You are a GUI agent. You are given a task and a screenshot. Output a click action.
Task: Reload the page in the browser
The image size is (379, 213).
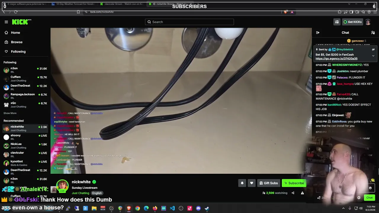(16, 12)
